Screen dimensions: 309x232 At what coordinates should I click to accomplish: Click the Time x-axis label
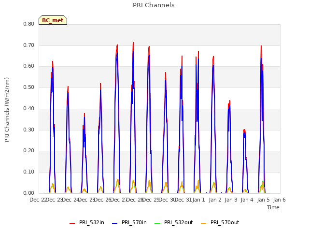coord(273,207)
